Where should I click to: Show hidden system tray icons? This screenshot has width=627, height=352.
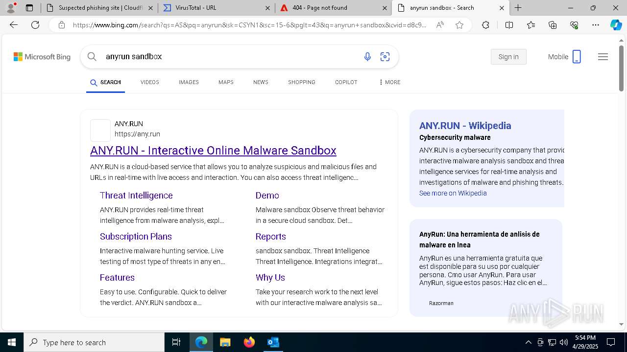(x=528, y=342)
